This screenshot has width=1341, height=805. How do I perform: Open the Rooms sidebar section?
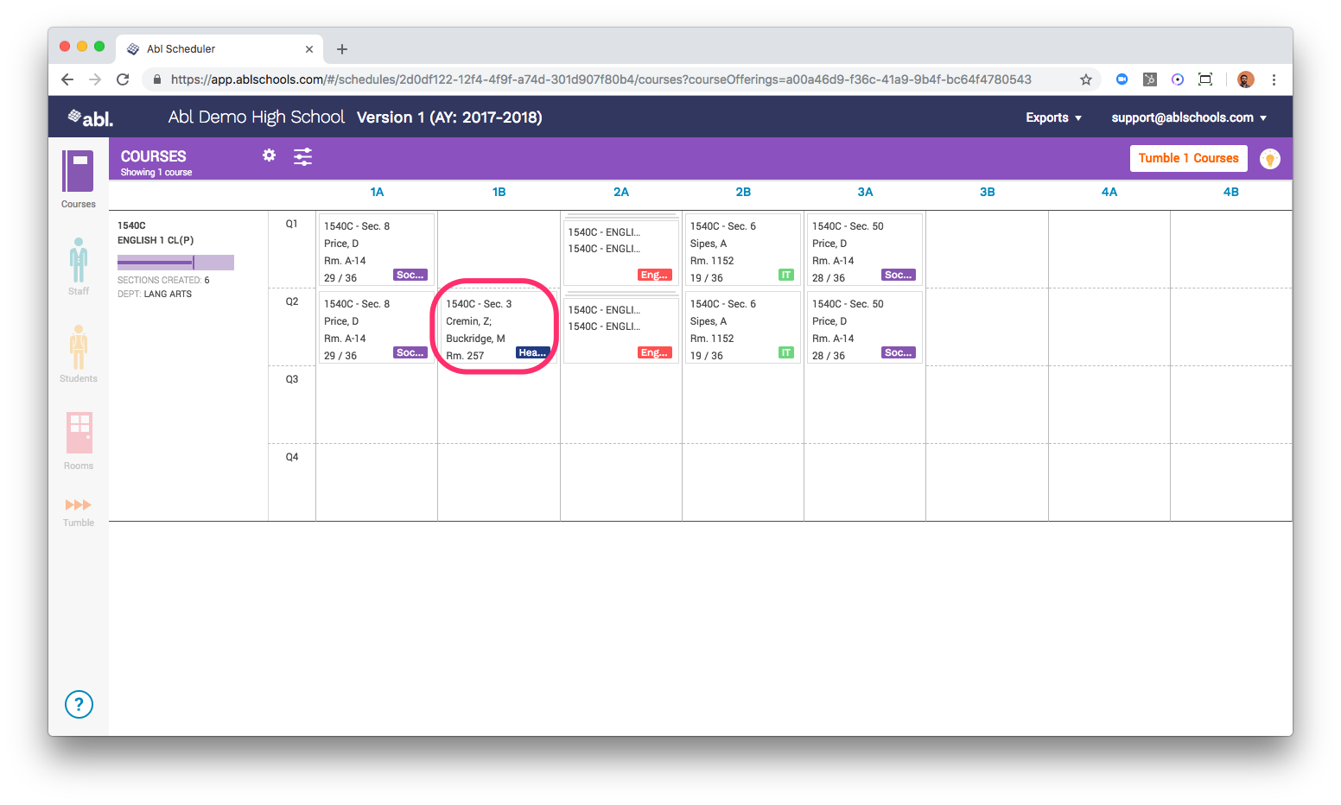tap(79, 434)
